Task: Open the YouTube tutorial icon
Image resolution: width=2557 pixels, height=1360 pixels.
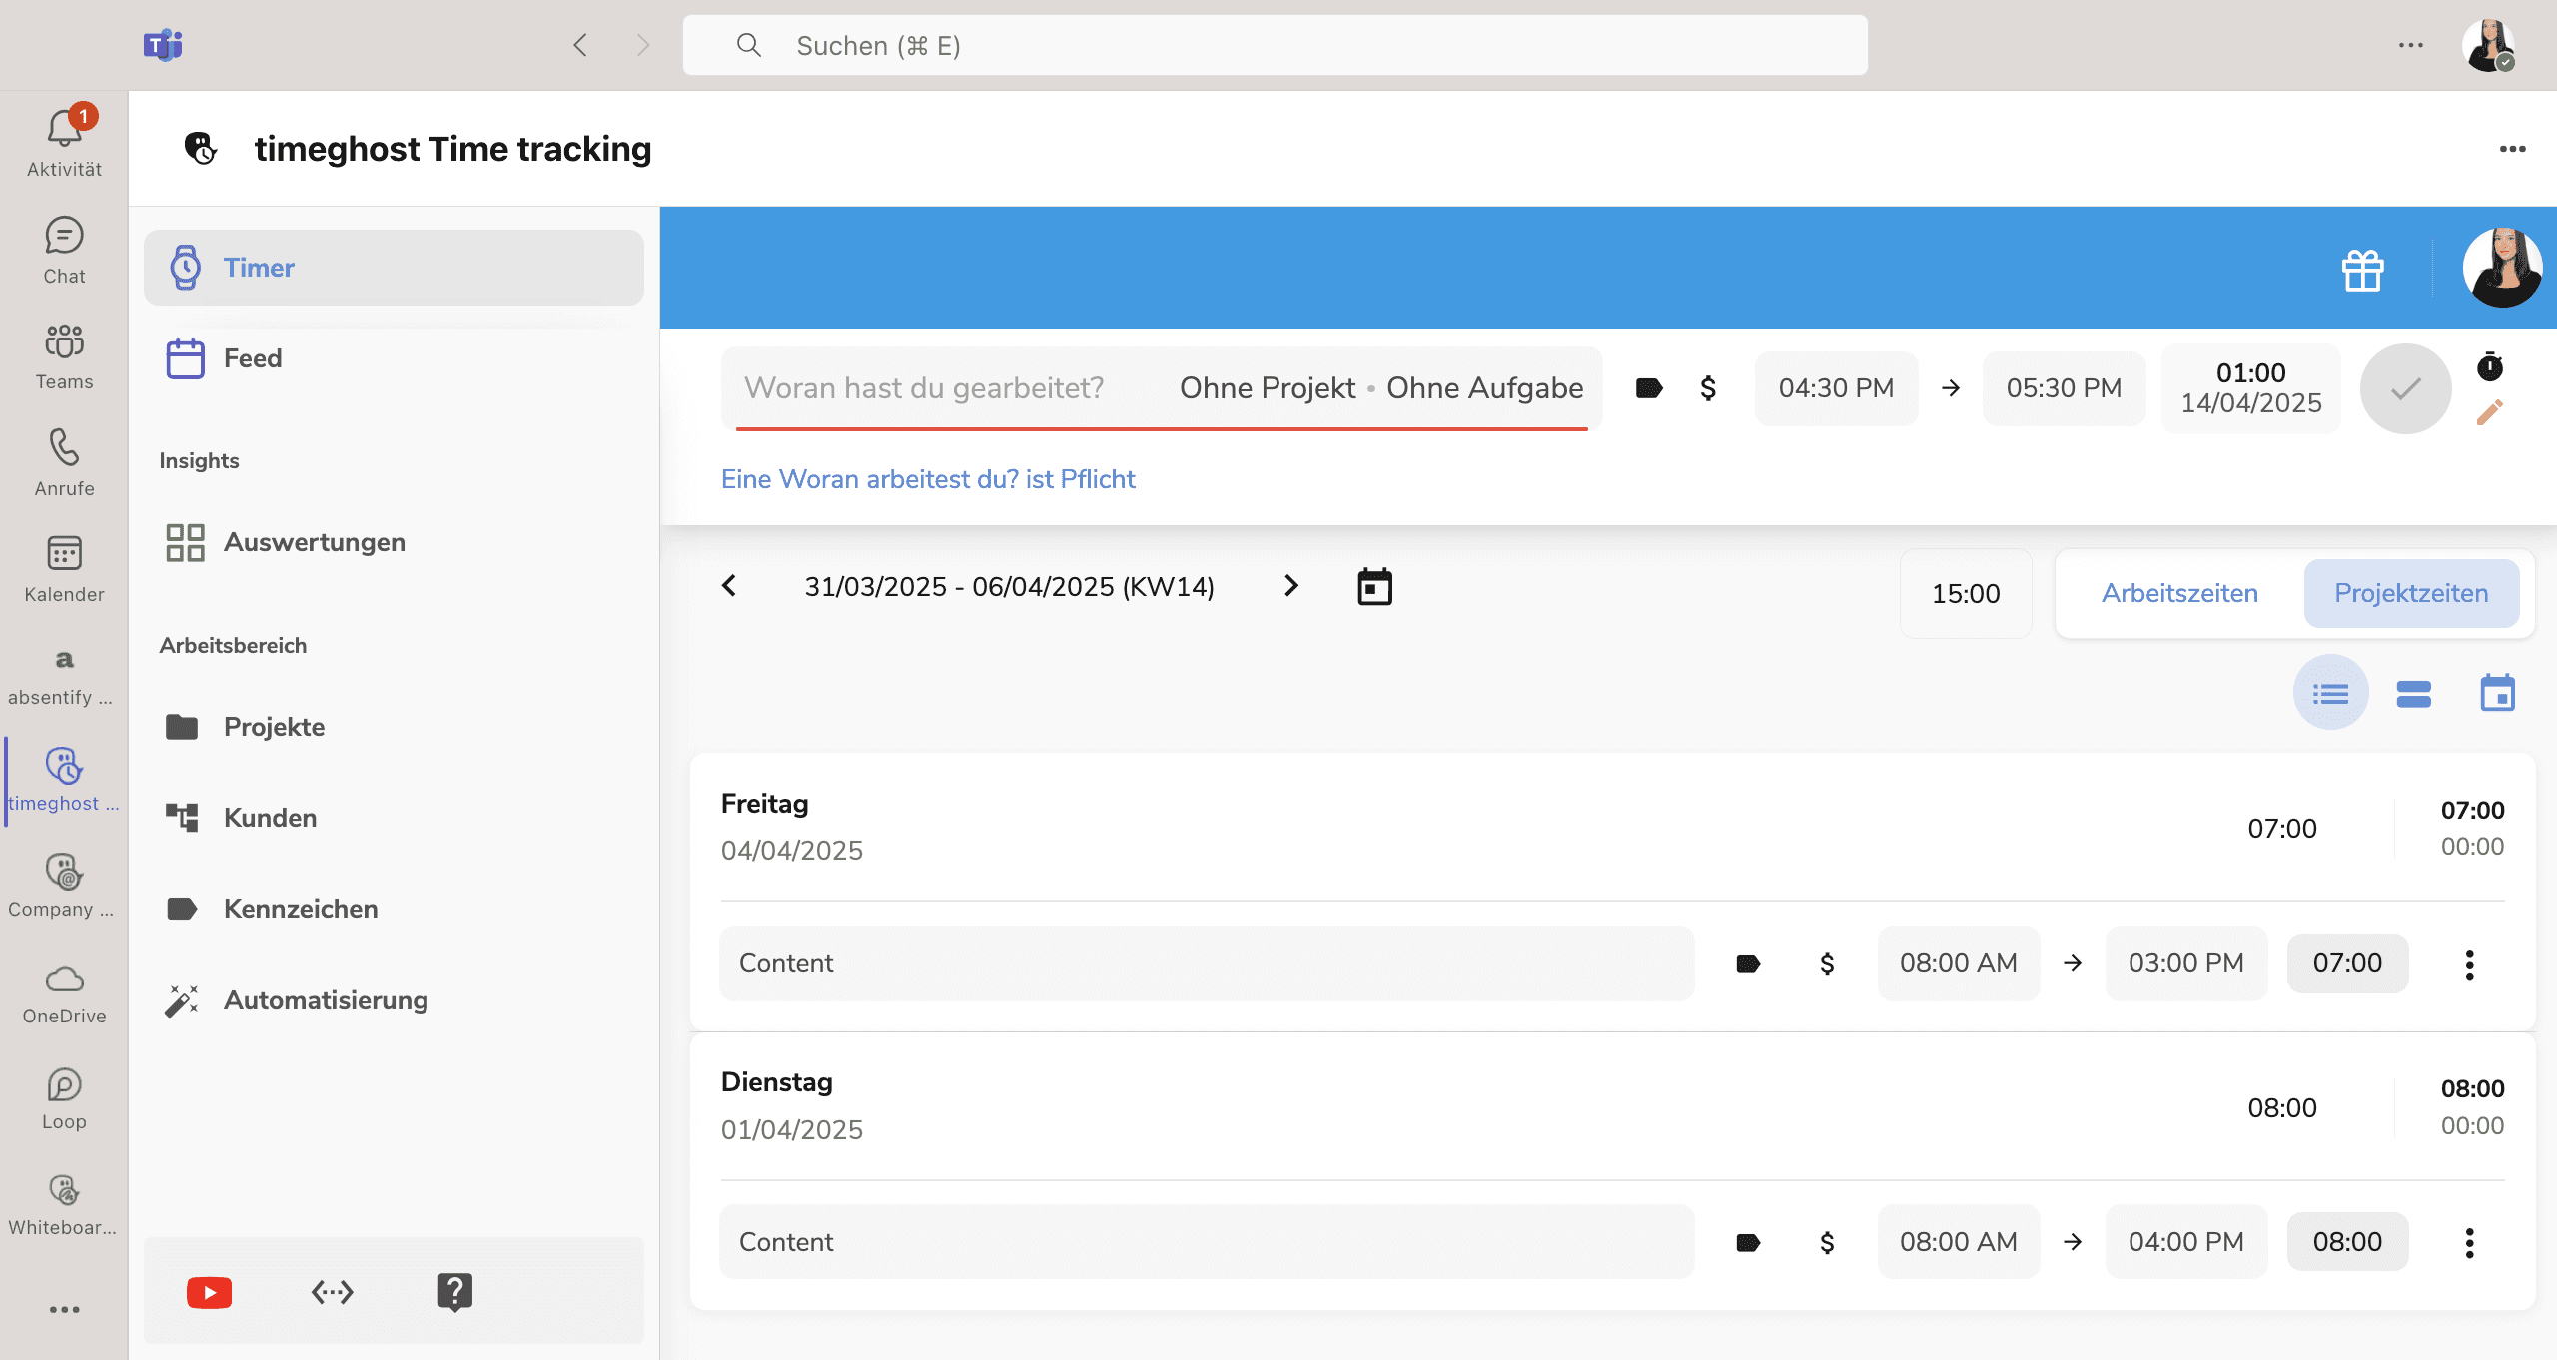Action: point(209,1292)
